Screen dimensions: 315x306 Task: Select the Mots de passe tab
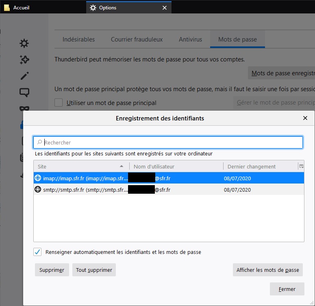coord(237,39)
